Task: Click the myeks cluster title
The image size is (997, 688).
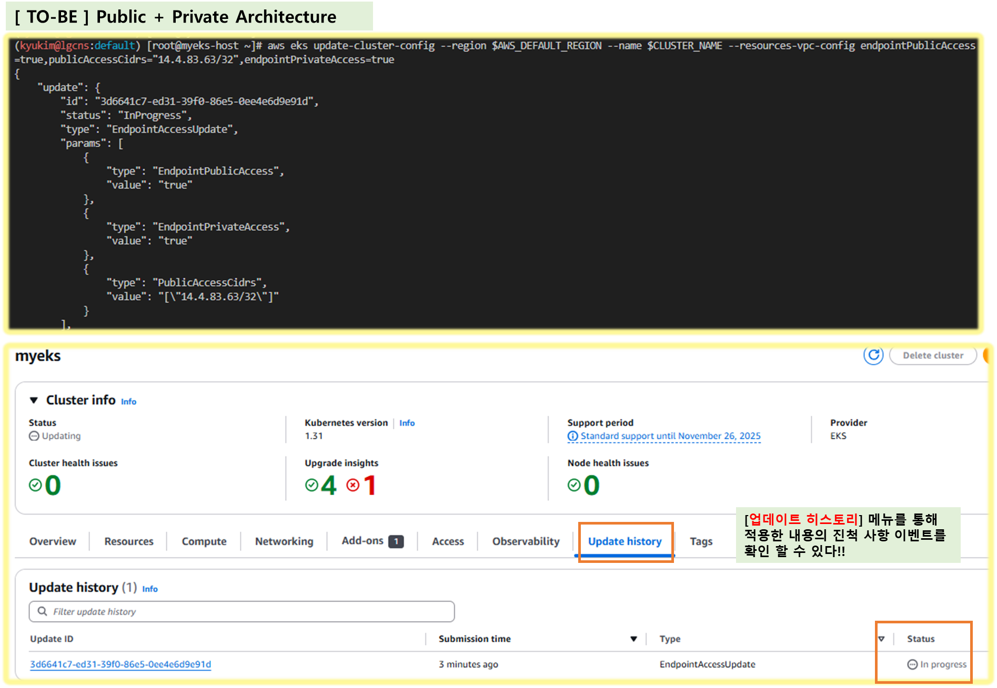Action: [x=38, y=356]
